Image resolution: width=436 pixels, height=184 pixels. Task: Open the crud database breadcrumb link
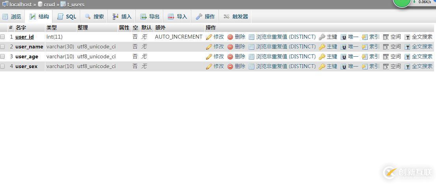coord(49,4)
